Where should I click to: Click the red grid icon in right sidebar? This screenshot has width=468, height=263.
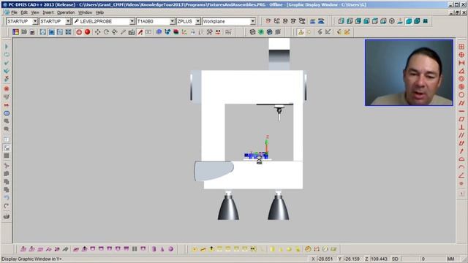pyautogui.click(x=461, y=47)
